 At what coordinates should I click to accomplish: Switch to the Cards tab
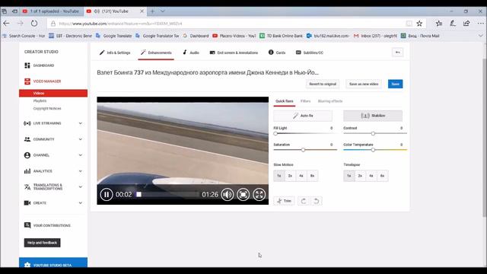click(277, 53)
